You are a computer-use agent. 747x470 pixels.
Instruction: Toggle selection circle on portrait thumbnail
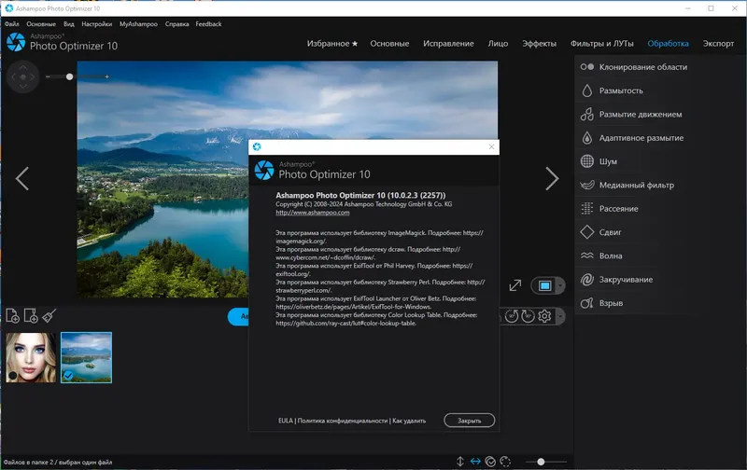[x=13, y=375]
